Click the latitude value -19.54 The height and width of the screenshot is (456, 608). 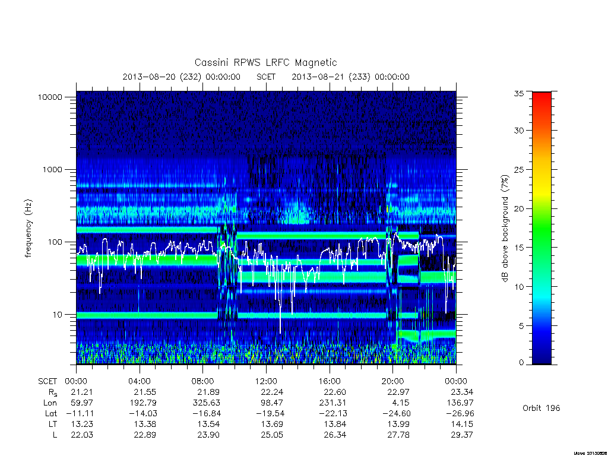coord(270,413)
